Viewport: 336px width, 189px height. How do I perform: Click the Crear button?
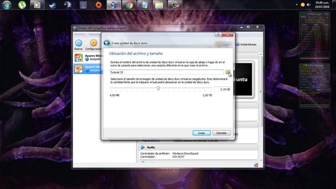[202, 133]
